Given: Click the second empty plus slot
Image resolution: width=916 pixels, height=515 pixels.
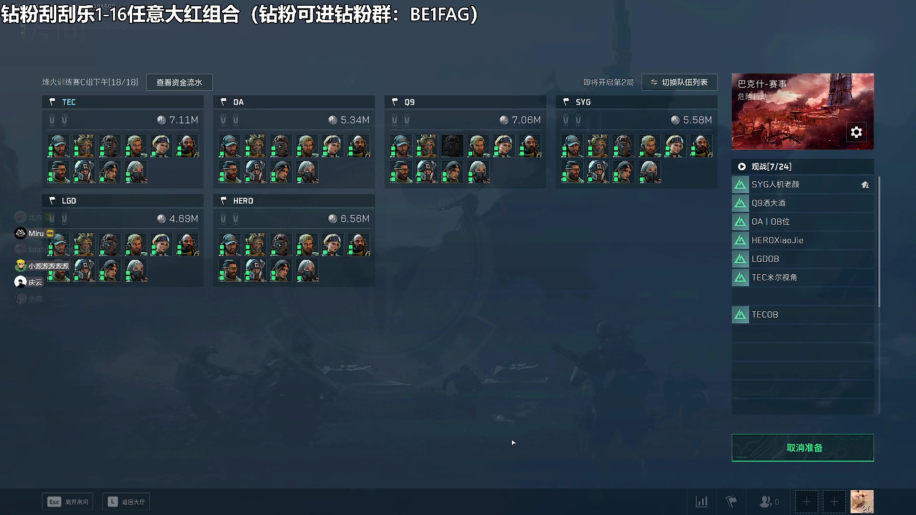Looking at the screenshot, I should (834, 502).
